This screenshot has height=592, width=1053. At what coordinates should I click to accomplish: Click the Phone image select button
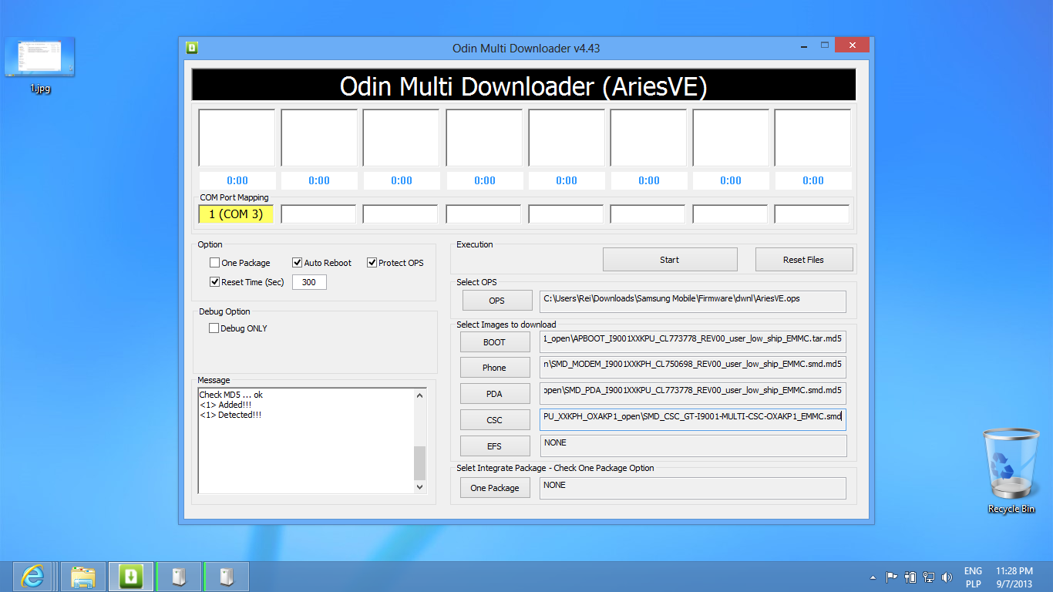pos(495,368)
